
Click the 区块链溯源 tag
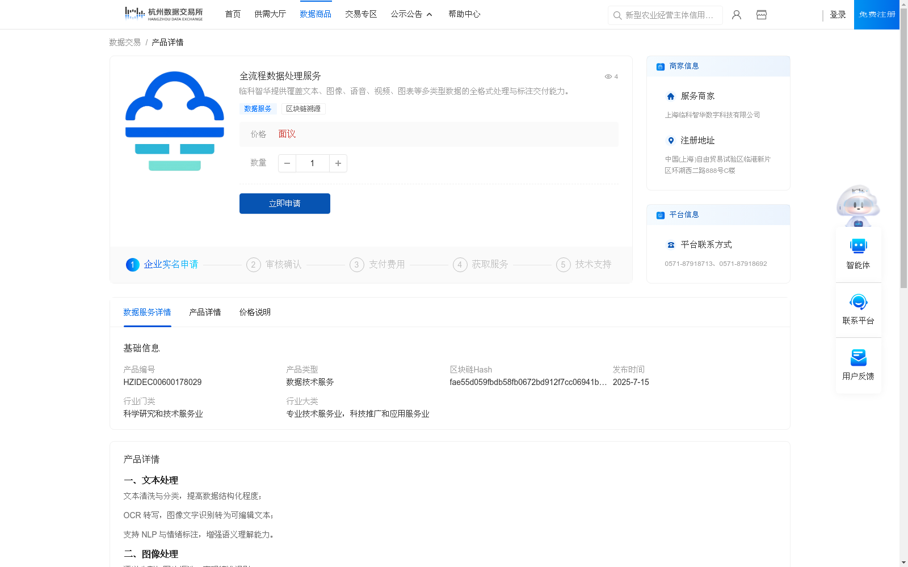pyautogui.click(x=303, y=109)
